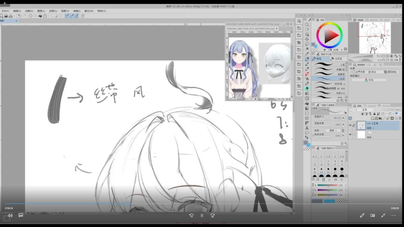Select the pen tool in the toolbar
This screenshot has width=404, height=227.
point(307,59)
